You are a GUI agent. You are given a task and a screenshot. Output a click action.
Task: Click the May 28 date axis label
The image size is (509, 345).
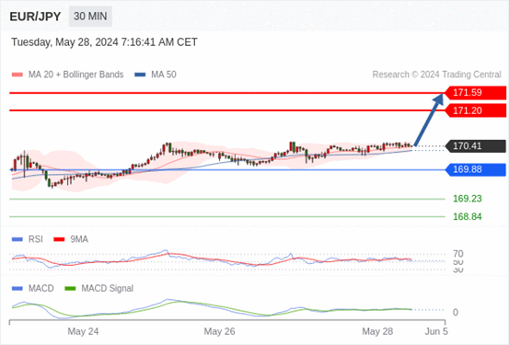pos(377,332)
